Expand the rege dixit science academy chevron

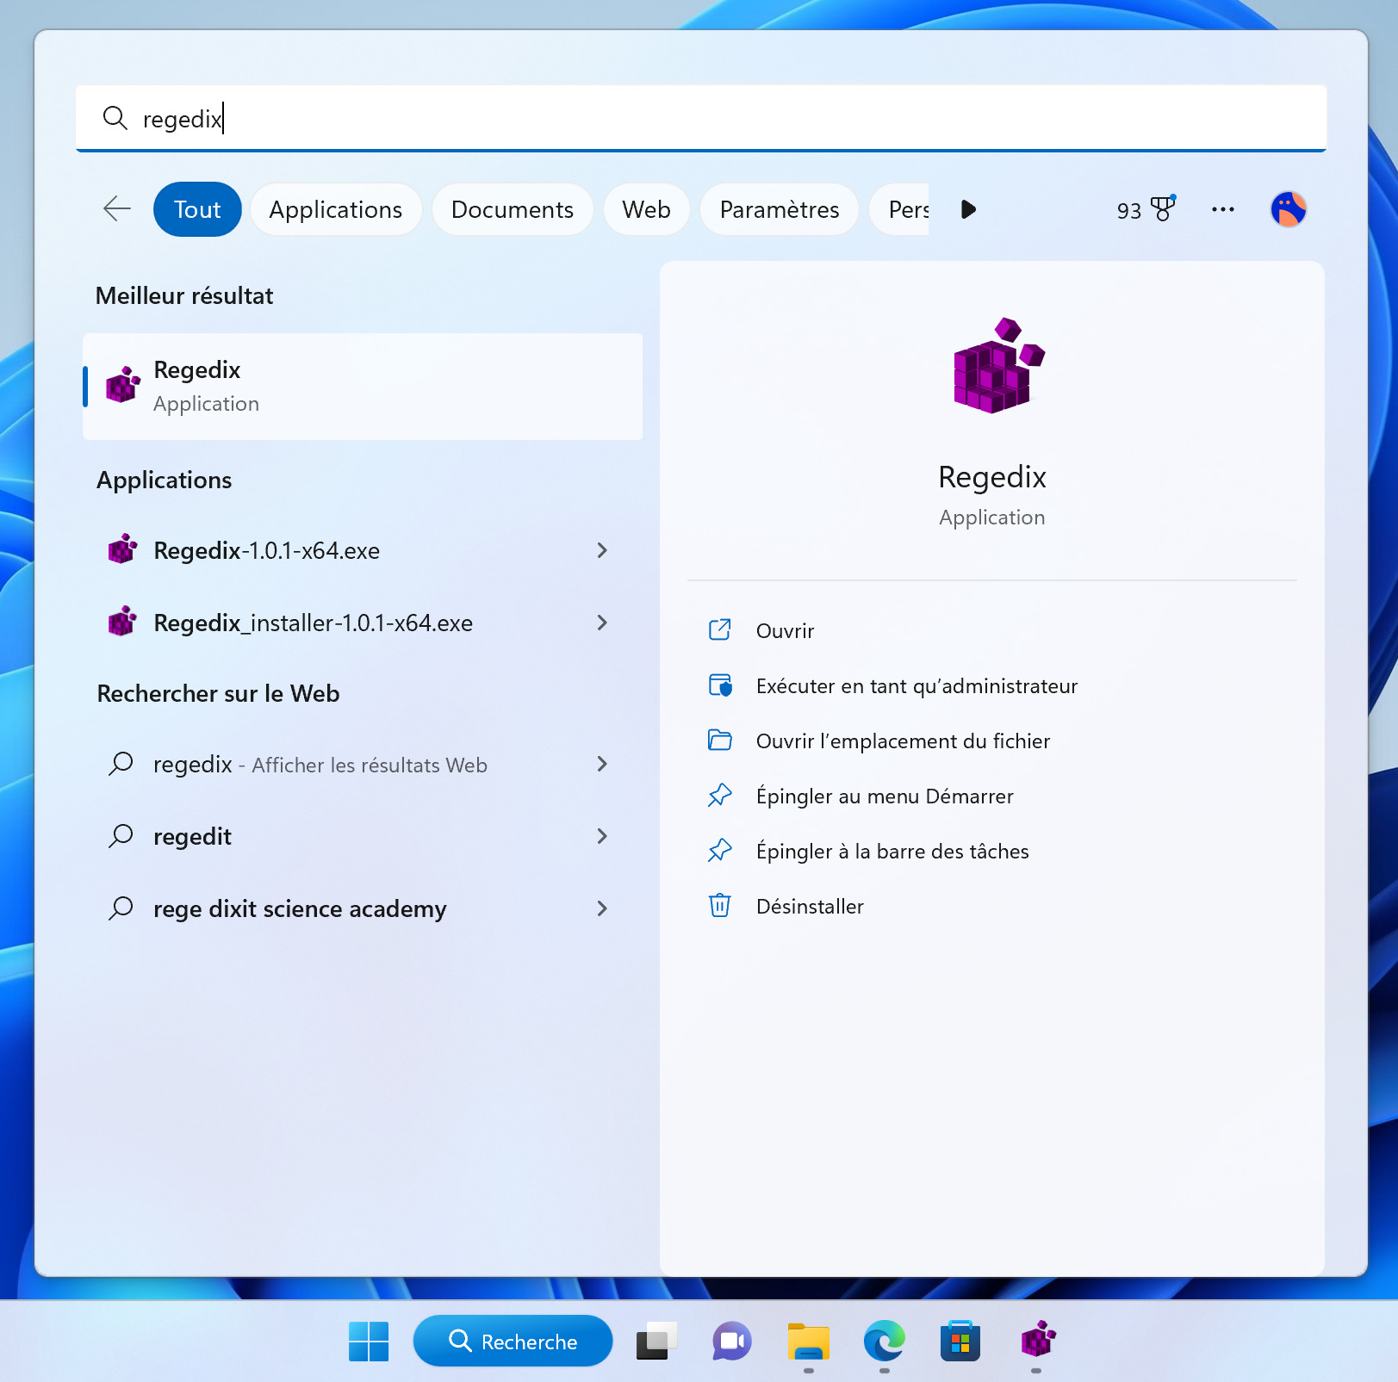coord(602,908)
